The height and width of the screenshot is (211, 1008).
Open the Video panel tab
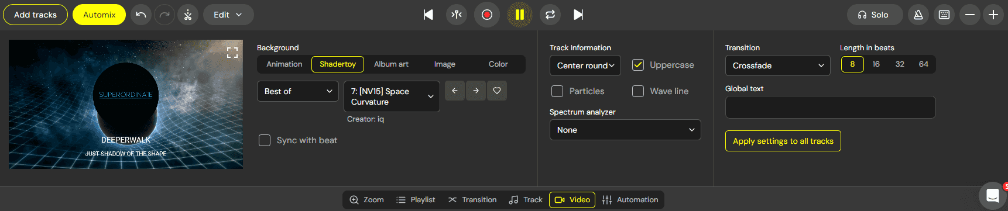click(572, 200)
